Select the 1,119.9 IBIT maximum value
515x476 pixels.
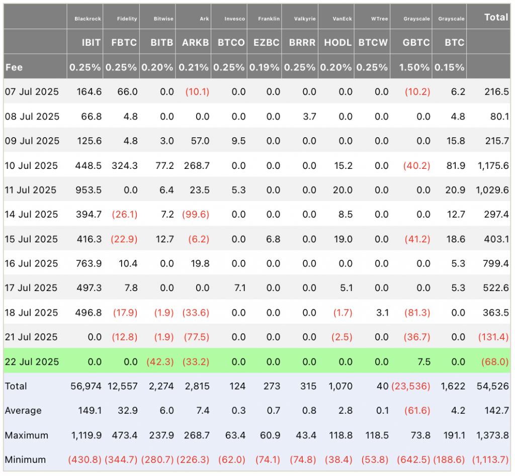pos(87,435)
